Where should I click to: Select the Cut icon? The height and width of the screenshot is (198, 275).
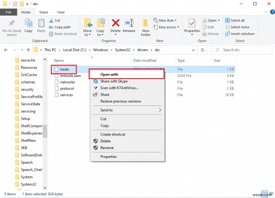[51, 21]
